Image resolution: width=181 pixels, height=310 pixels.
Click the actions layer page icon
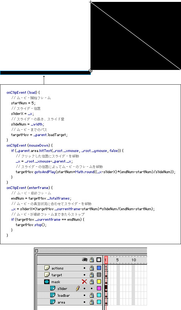(x=47, y=268)
